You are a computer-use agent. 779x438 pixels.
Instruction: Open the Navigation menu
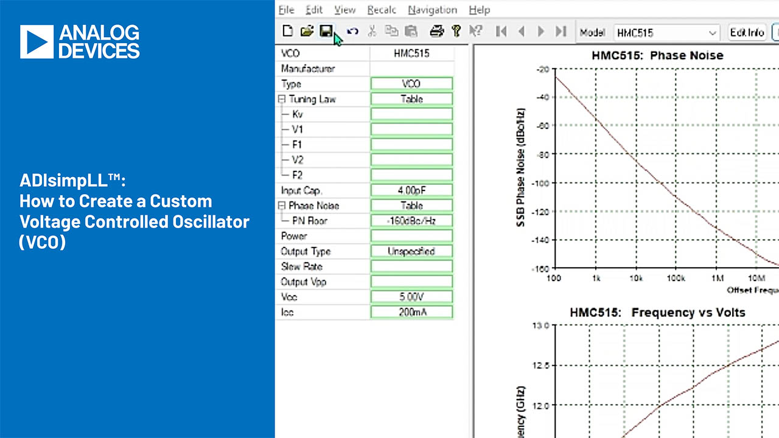pyautogui.click(x=432, y=10)
